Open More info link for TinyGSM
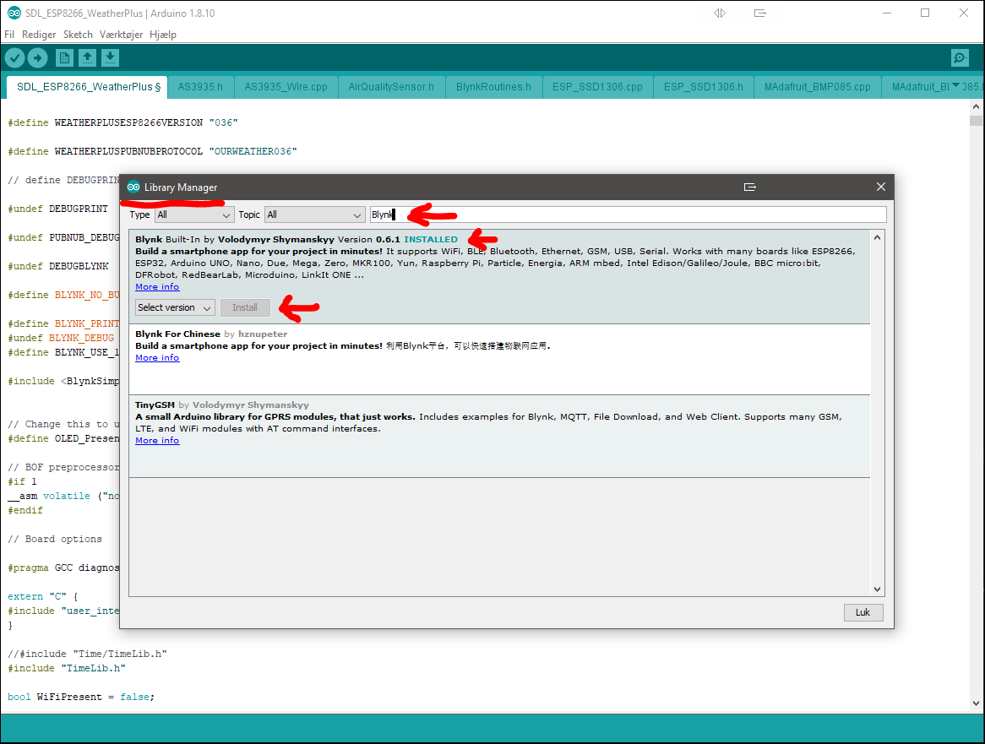The height and width of the screenshot is (744, 985). (157, 441)
